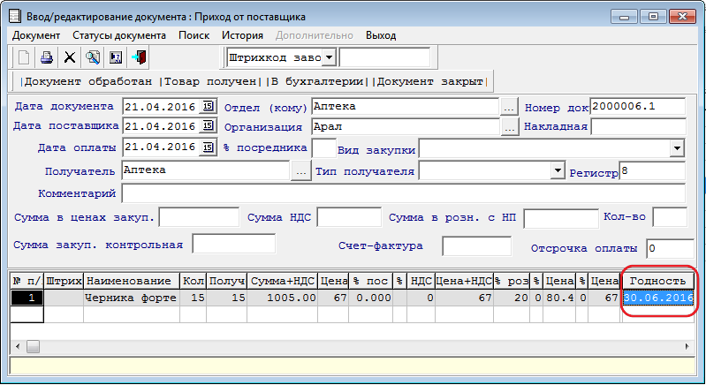
Task: Click the Наименование column header
Action: (132, 281)
